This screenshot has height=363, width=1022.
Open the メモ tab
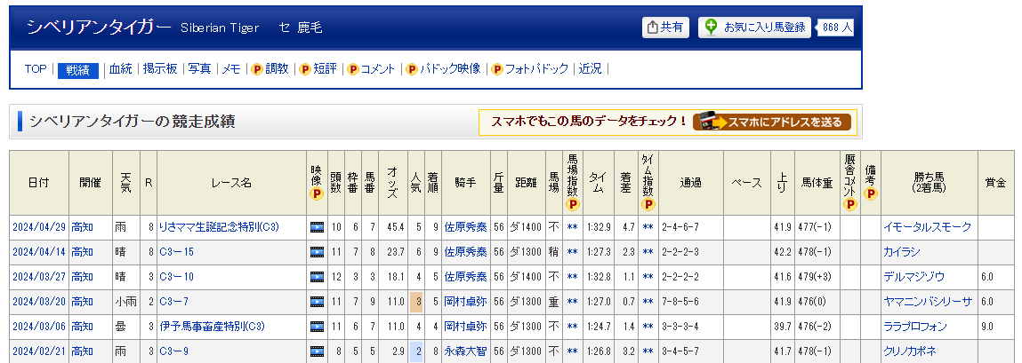[x=231, y=69]
